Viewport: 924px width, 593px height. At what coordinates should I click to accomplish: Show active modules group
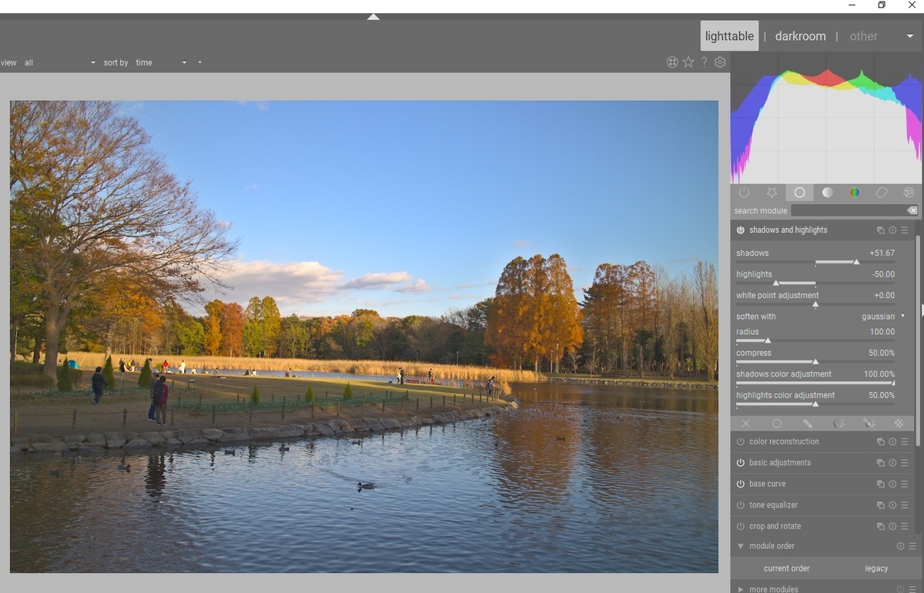(x=744, y=193)
